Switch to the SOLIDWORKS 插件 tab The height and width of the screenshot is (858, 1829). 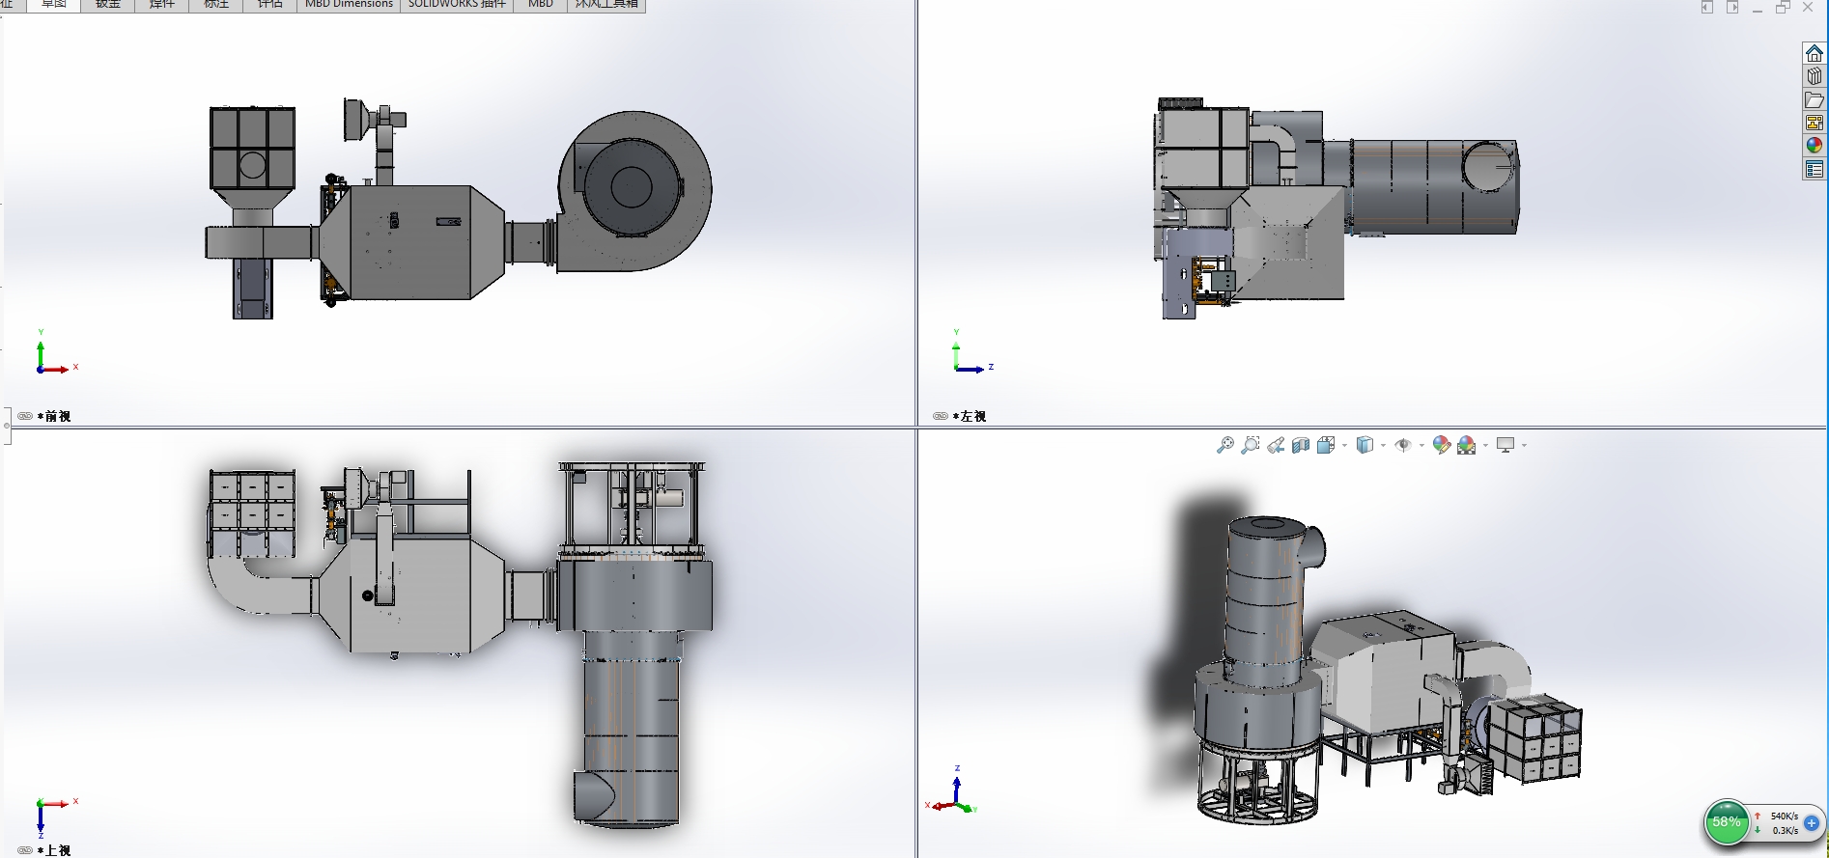(x=457, y=5)
